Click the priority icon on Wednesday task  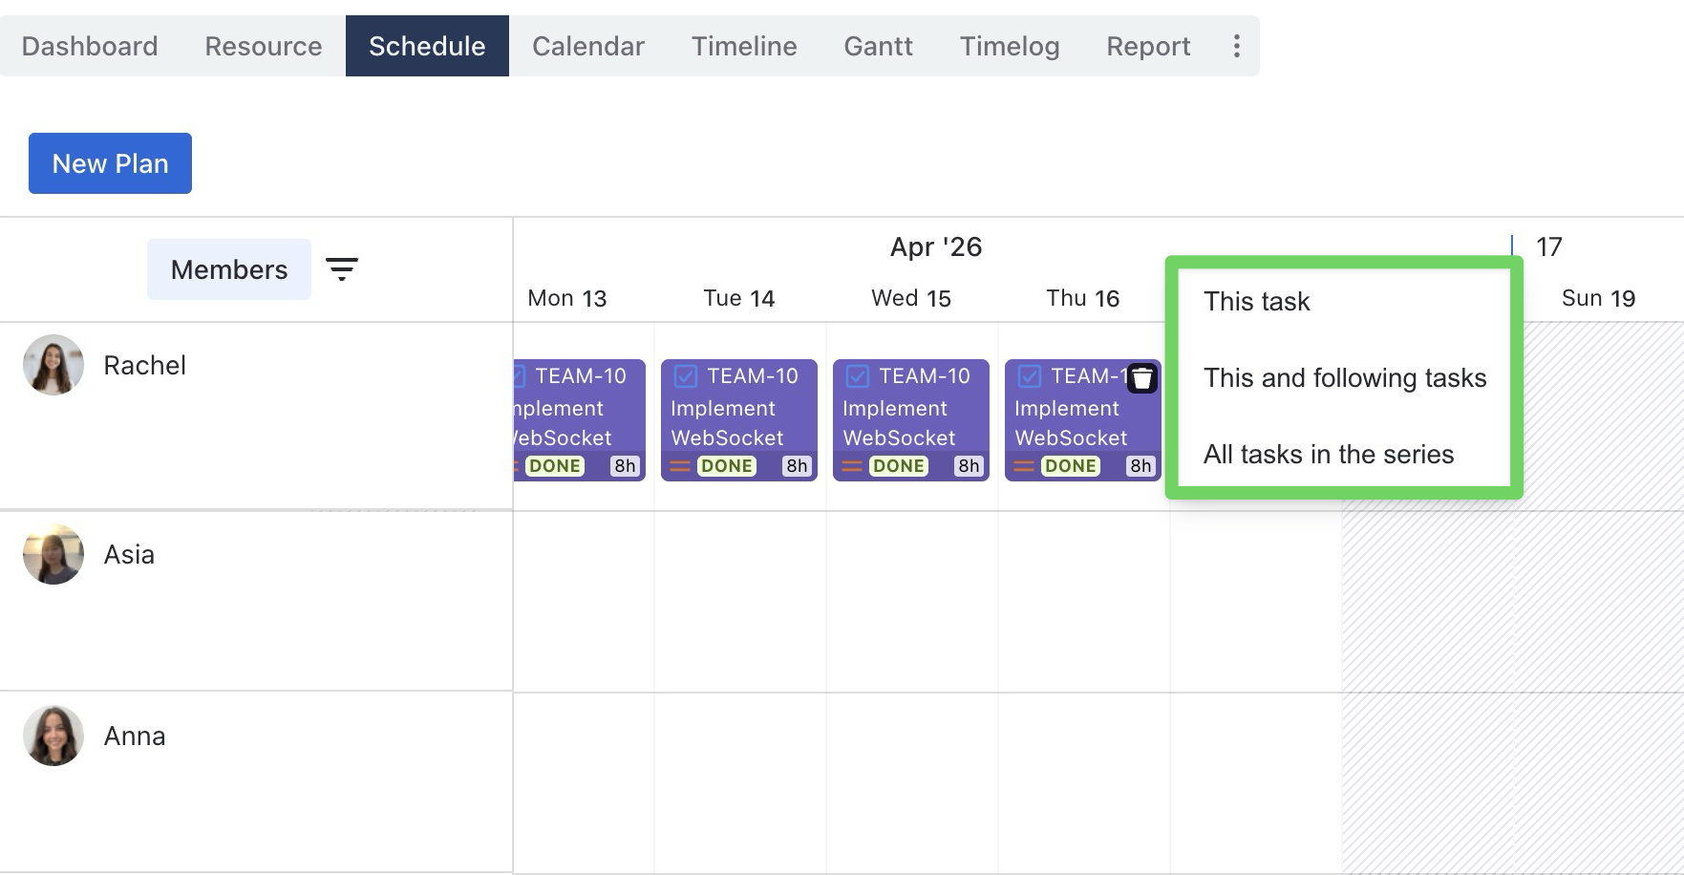(x=852, y=466)
